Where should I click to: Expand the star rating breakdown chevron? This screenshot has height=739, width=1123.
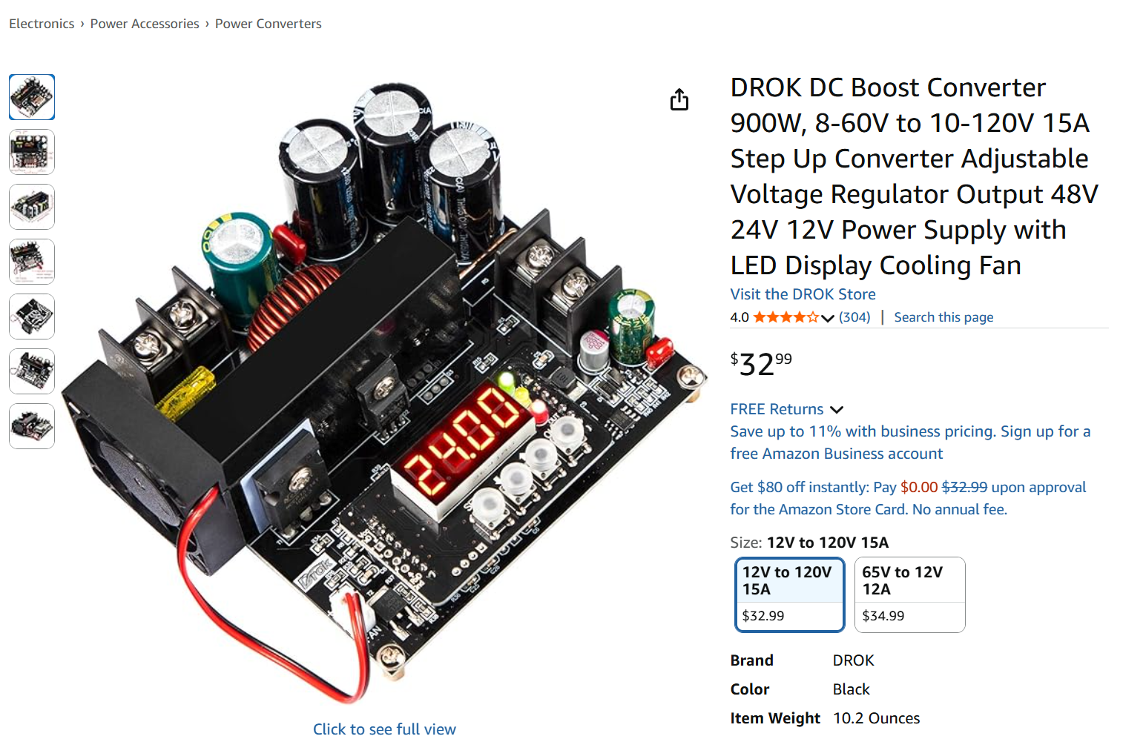[828, 318]
